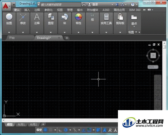Open the 绘图 (Draw) panel icon
Screen dimensions: 168x135
[9, 17]
